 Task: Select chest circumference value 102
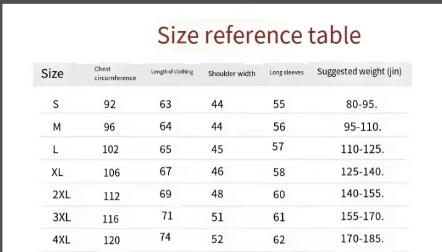point(111,149)
